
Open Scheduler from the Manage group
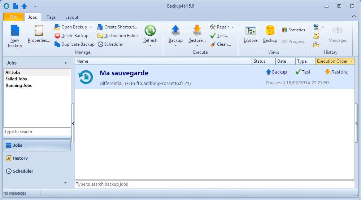(110, 44)
